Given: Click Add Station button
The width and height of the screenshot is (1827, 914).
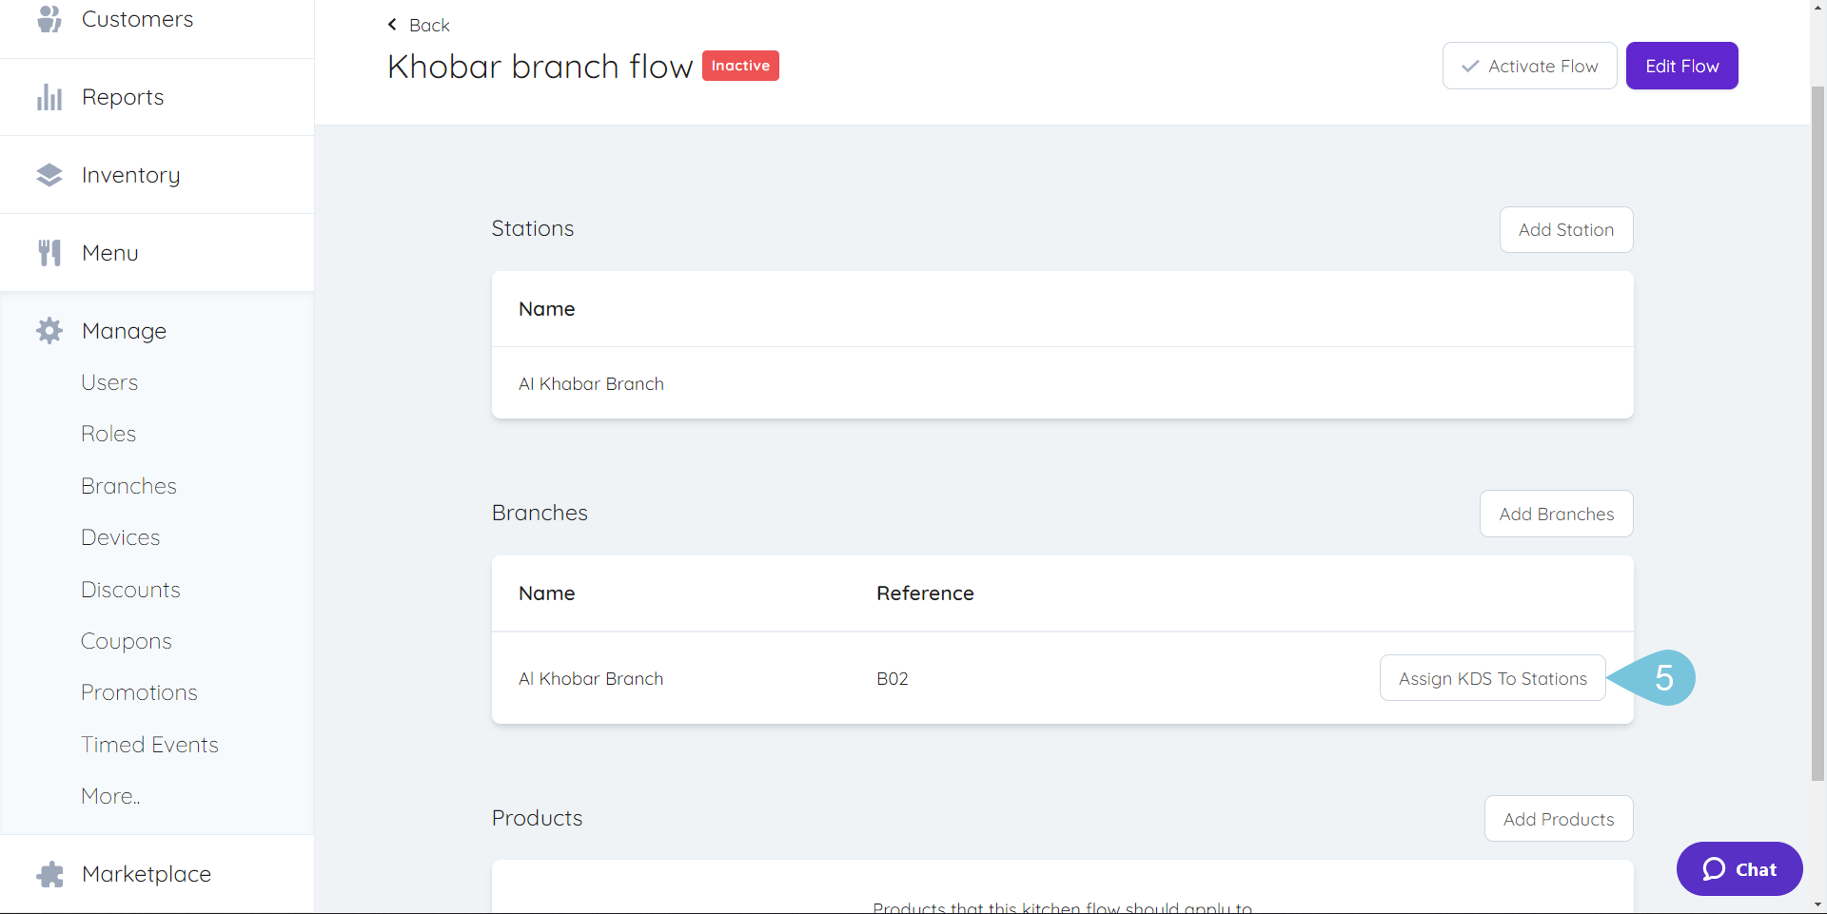Looking at the screenshot, I should [x=1566, y=230].
